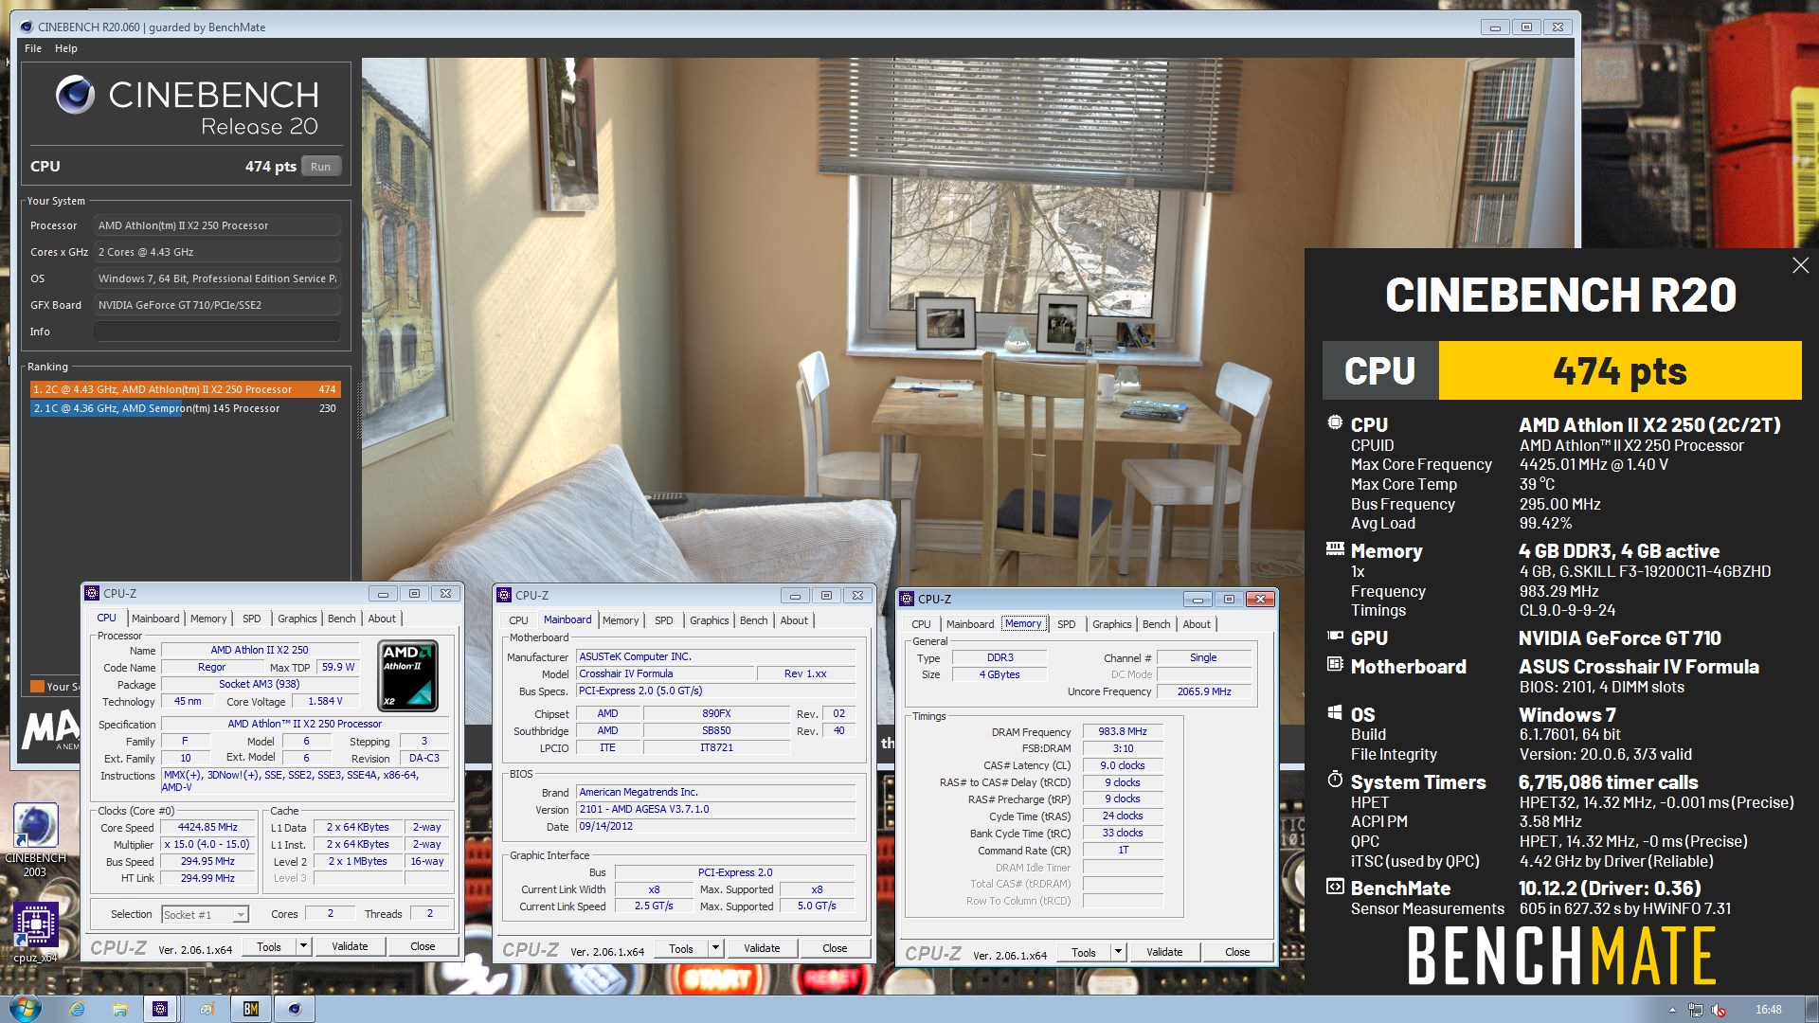Switch to BenchMate via BM taskbar icon
This screenshot has height=1023, width=1819.
(x=251, y=1010)
